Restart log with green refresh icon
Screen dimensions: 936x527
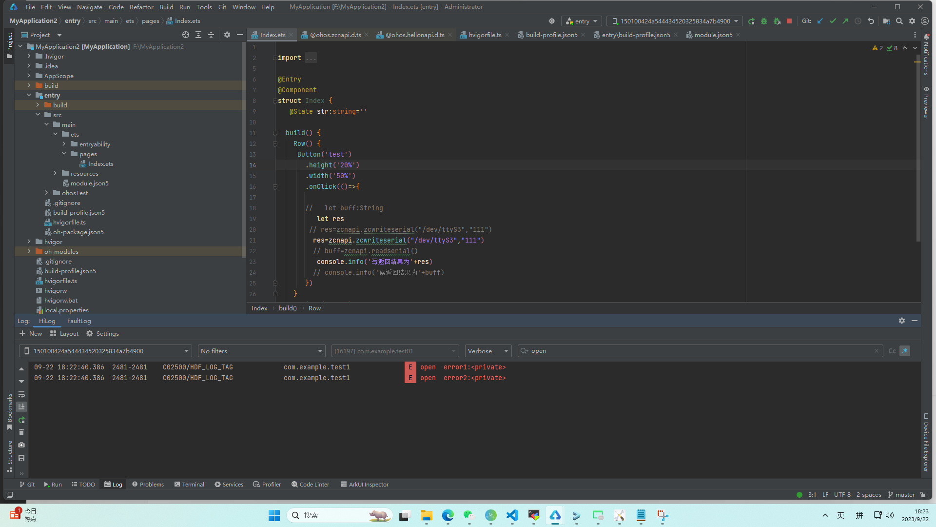(21, 420)
